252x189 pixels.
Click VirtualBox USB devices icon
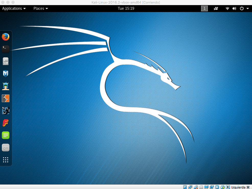(x=196, y=187)
